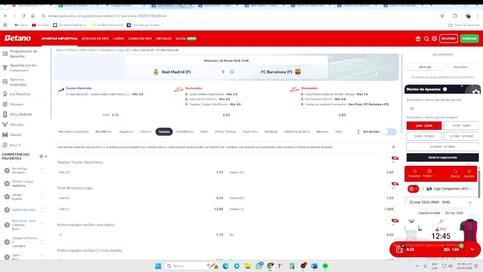This screenshot has height=272, width=483.
Task: Click the Windows taskbar Buscar box
Action: click(191, 266)
